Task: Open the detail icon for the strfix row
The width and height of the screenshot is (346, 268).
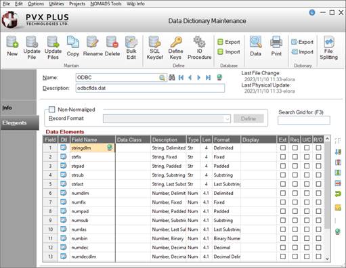Action: point(64,157)
